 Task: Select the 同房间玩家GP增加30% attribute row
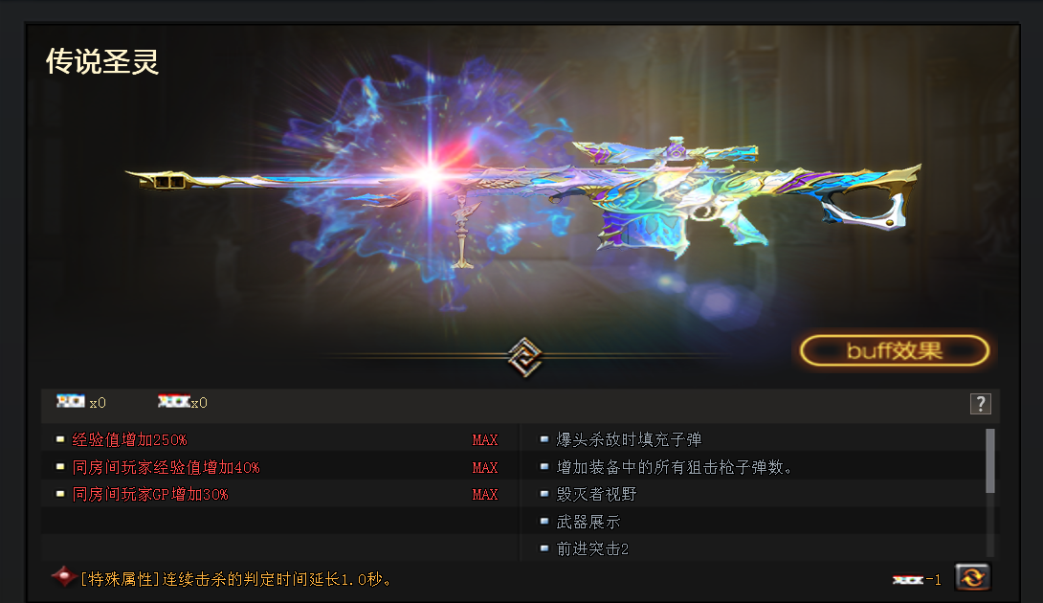click(x=279, y=495)
